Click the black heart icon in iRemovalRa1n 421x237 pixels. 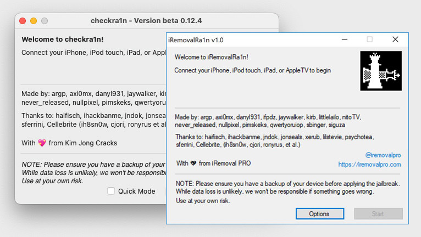pos(193,163)
